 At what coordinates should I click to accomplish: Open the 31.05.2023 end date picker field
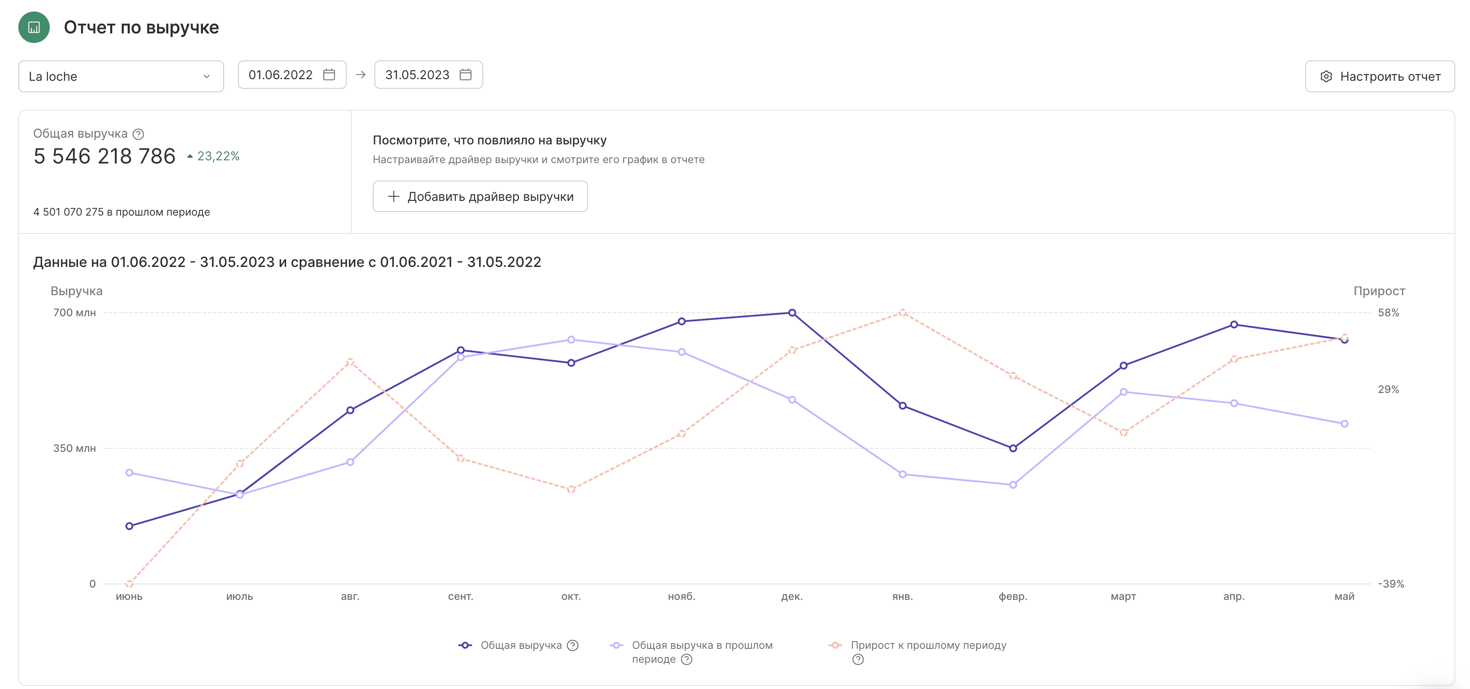click(x=418, y=75)
